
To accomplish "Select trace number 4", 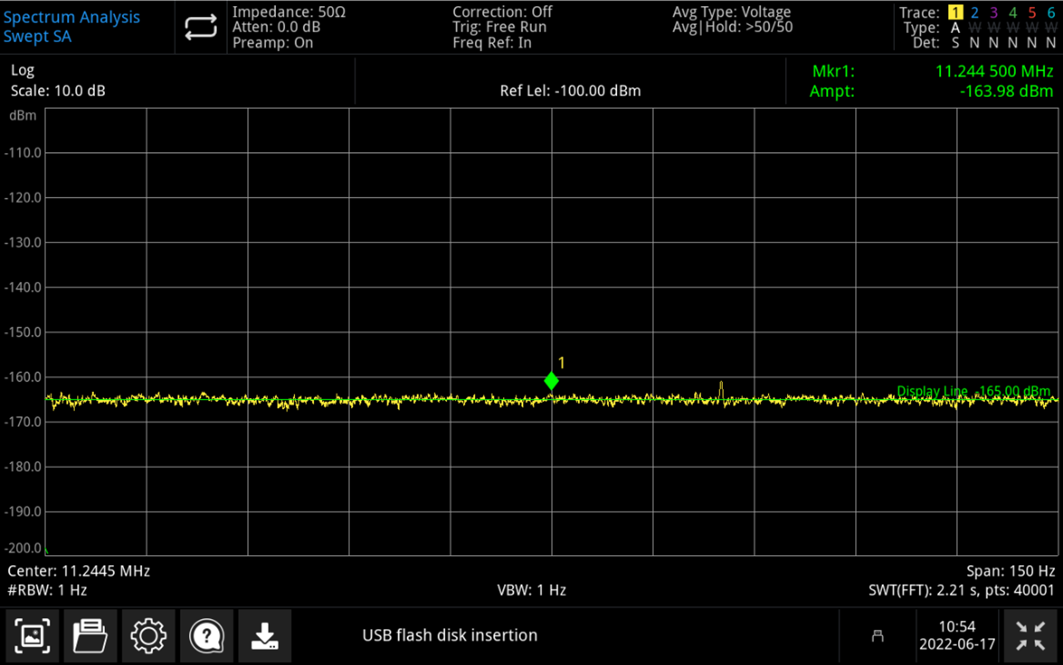I will (x=1013, y=12).
